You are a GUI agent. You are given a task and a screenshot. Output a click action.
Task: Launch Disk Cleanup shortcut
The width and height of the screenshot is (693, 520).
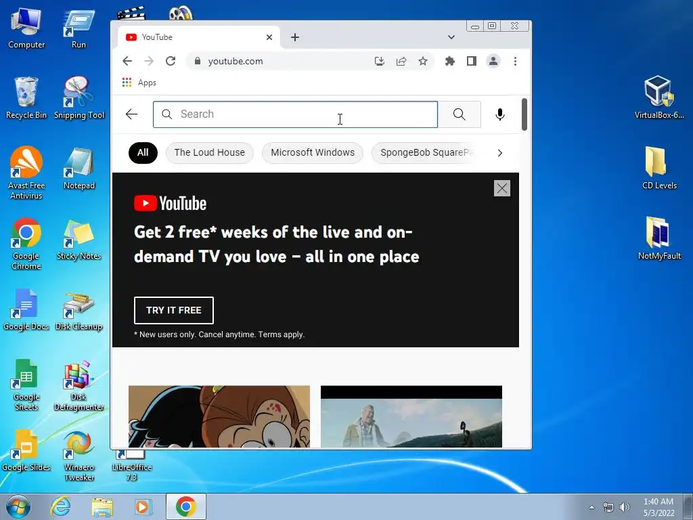[79, 310]
